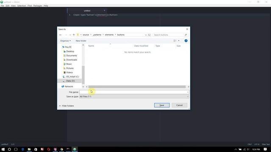Select Videos in navigation pane
Screen dimensions: 271x152
pos(69,73)
